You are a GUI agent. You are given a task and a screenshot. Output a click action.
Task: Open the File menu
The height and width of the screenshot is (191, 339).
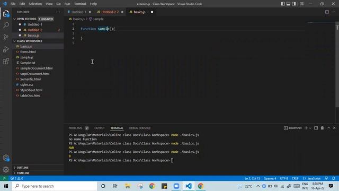coord(13,4)
